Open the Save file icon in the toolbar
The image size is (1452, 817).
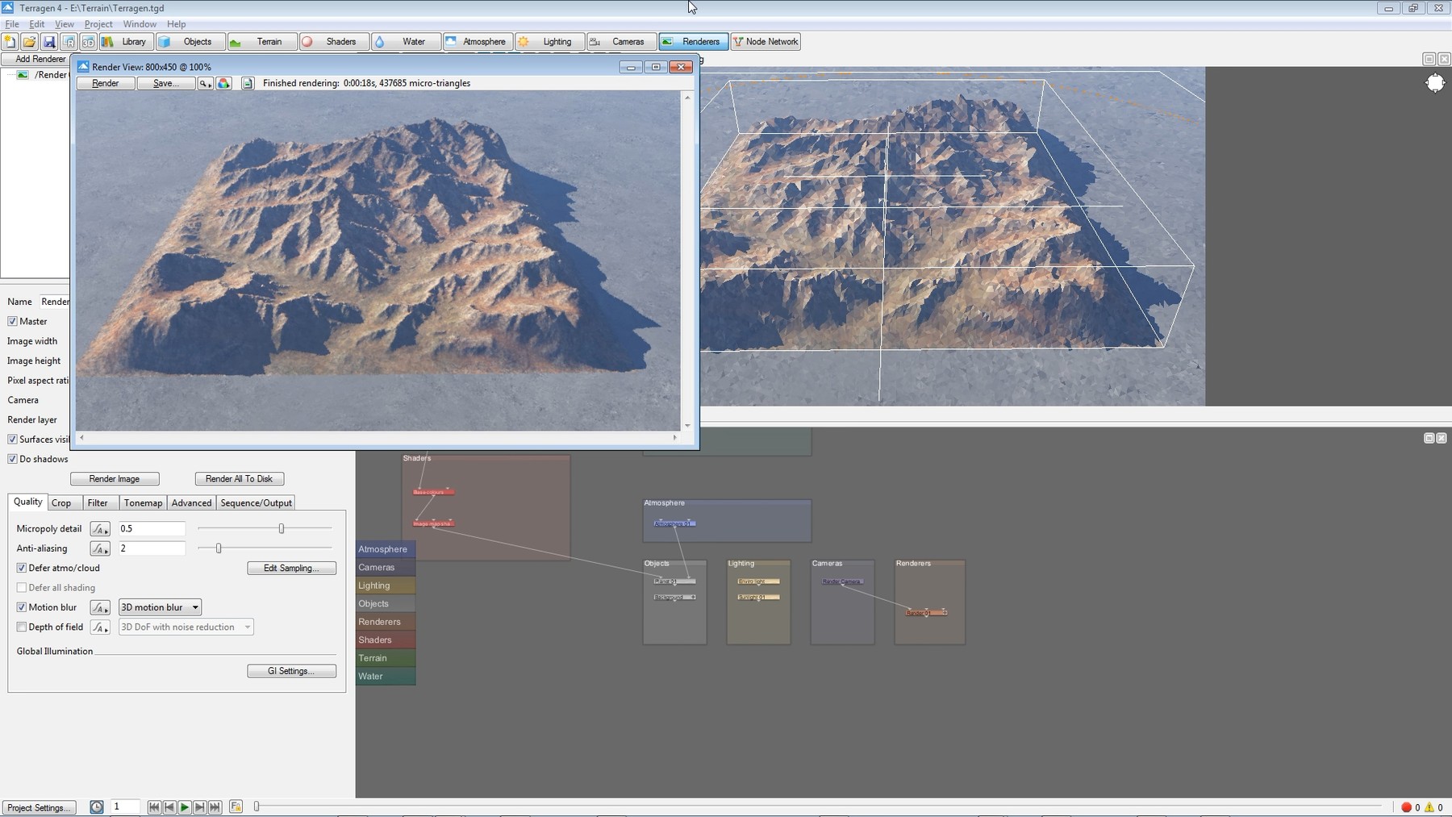tap(49, 41)
